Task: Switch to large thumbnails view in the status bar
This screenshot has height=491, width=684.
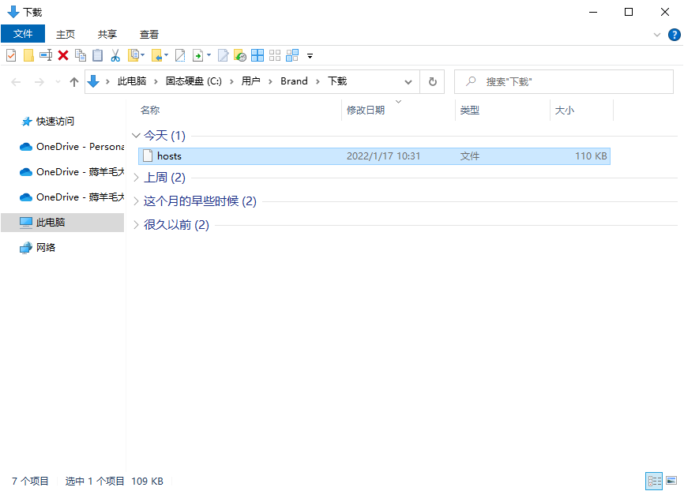Action: (x=670, y=481)
